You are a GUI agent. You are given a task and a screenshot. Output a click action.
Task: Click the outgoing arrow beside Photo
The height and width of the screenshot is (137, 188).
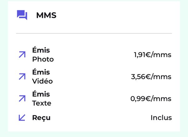tap(22, 55)
